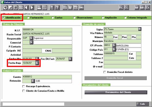The width and height of the screenshot is (152, 107).
Task: Open Código País lookup arrow
Action: point(114,50)
